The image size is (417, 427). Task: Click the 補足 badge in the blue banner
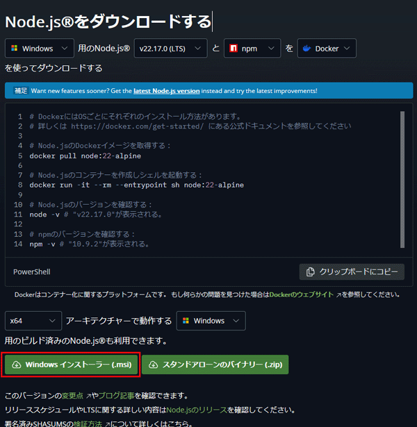21,91
